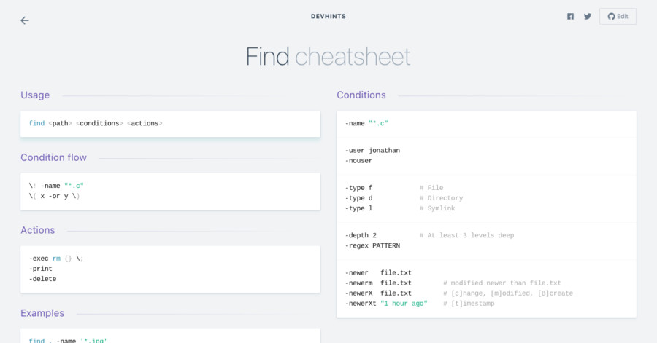This screenshot has height=343, width=657.
Task: Click the -exec rm code line
Action: point(57,259)
